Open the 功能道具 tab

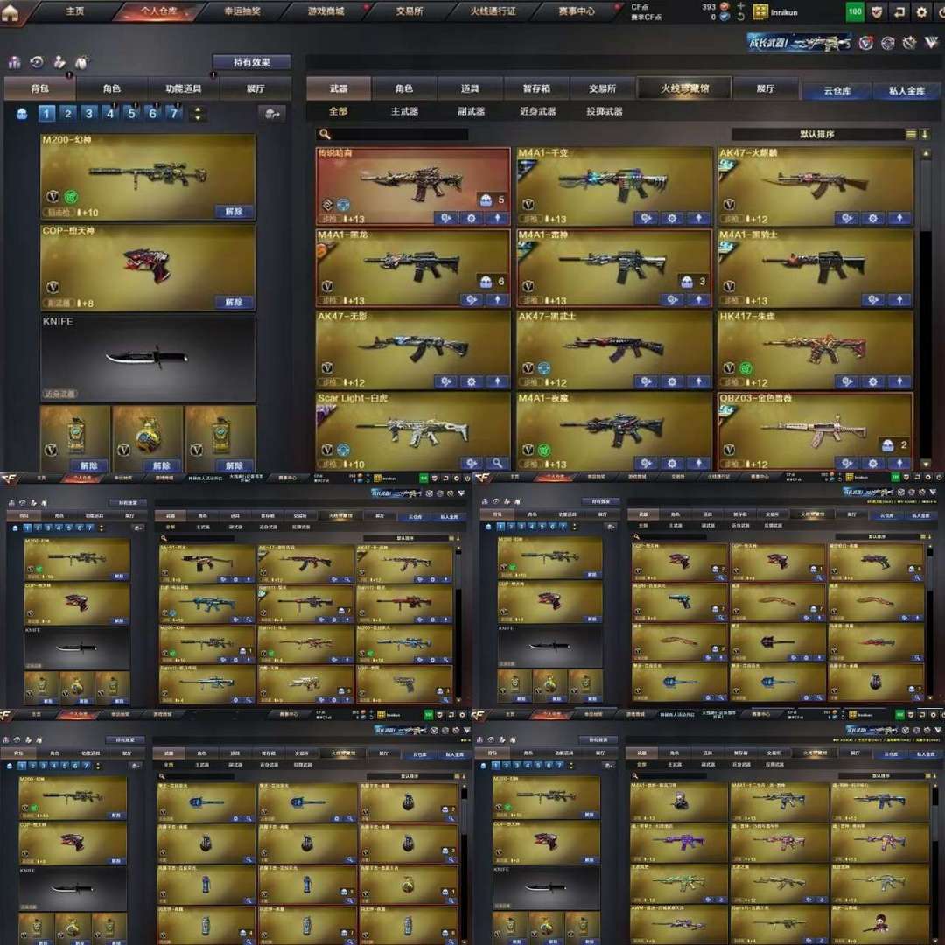[183, 88]
